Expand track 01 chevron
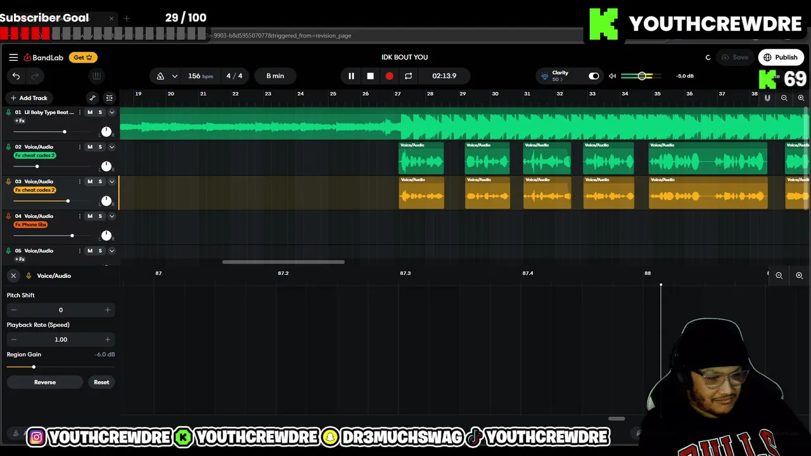This screenshot has height=456, width=811. (112, 112)
